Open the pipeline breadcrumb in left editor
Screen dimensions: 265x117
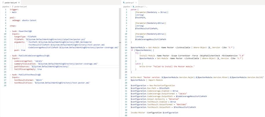click(6, 7)
